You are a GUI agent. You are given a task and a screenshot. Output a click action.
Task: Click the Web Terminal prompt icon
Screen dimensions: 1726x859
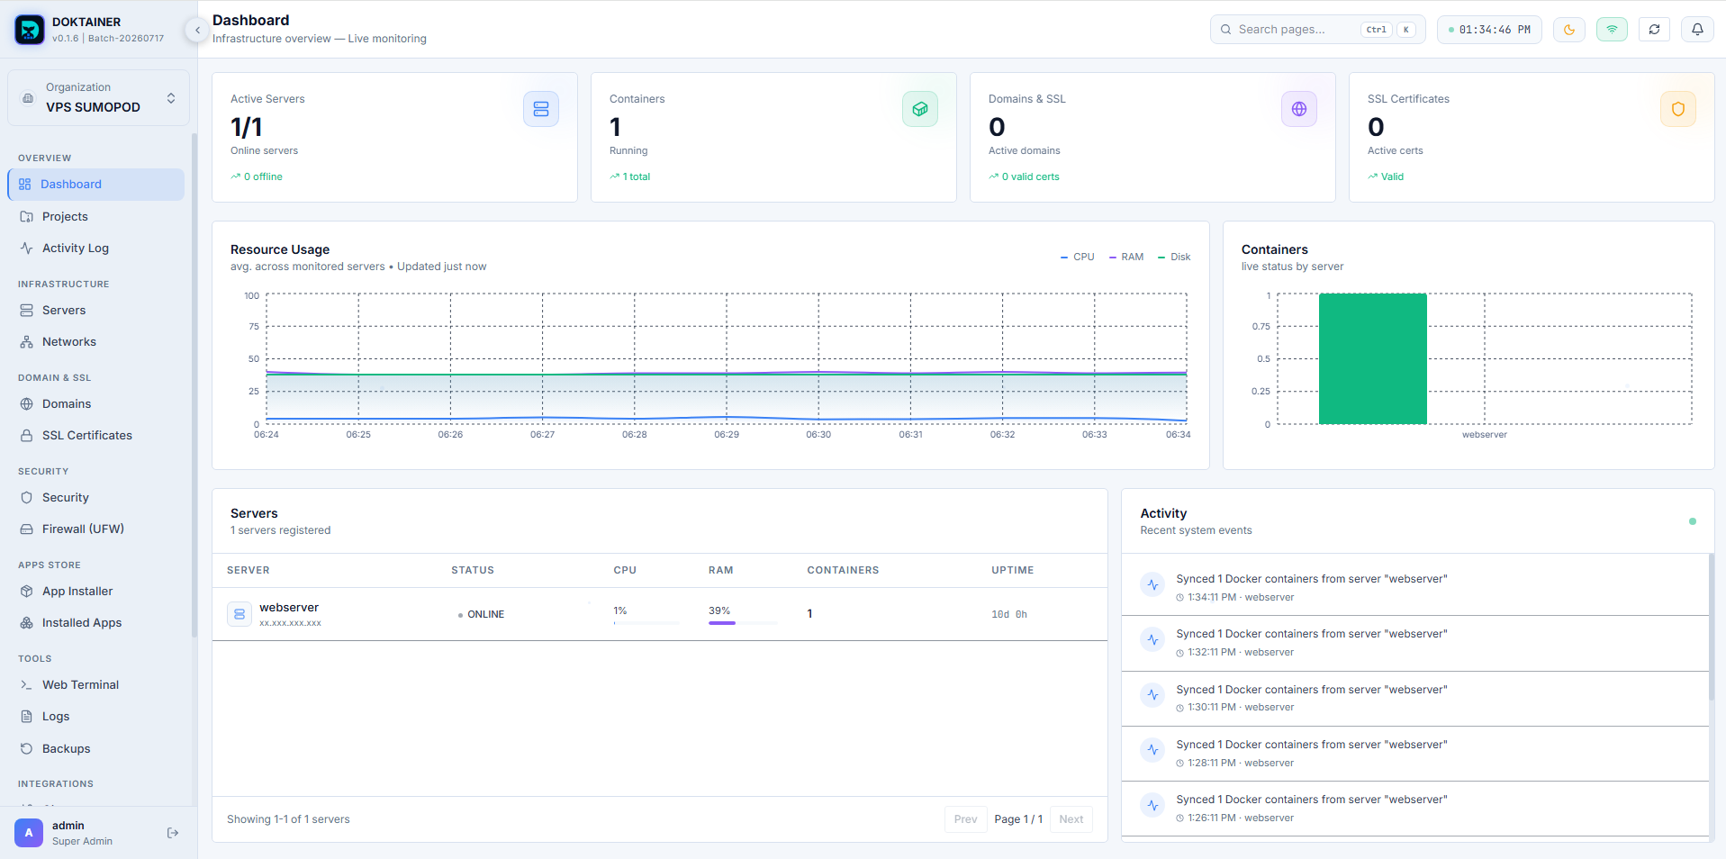click(x=27, y=684)
